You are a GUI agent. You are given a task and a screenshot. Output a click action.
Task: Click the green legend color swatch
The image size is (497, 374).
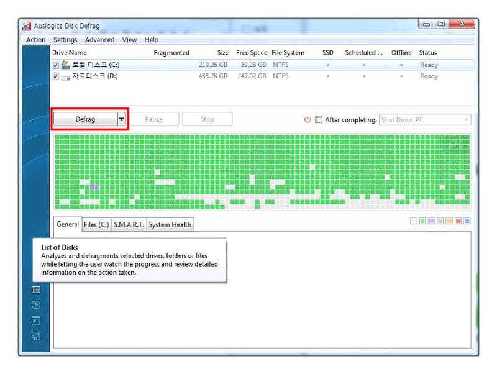coord(422,221)
